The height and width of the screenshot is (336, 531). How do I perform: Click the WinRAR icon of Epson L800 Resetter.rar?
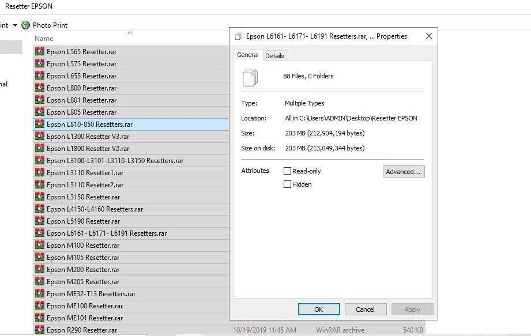click(40, 88)
